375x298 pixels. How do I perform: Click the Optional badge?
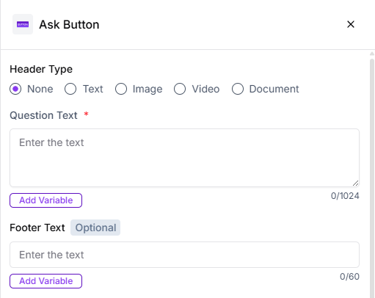[x=95, y=228]
